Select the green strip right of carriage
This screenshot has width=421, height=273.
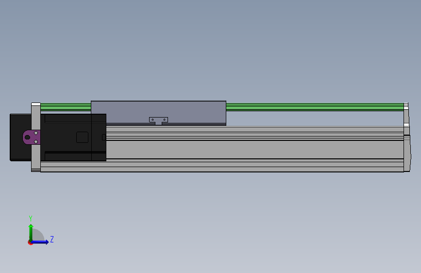coord(315,107)
